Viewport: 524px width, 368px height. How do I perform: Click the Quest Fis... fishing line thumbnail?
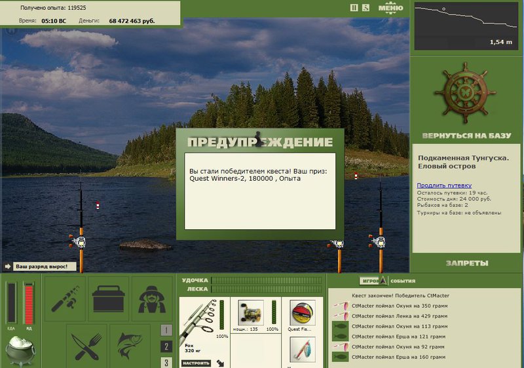(x=303, y=312)
